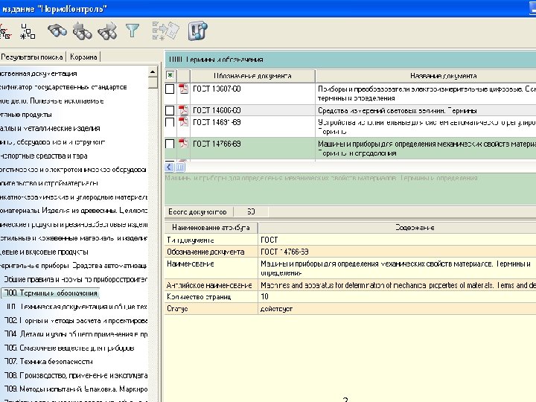536x402 pixels.
Task: Select tree item Лесоматериалы. Изделия из древесины
Action: pyautogui.click(x=74, y=211)
